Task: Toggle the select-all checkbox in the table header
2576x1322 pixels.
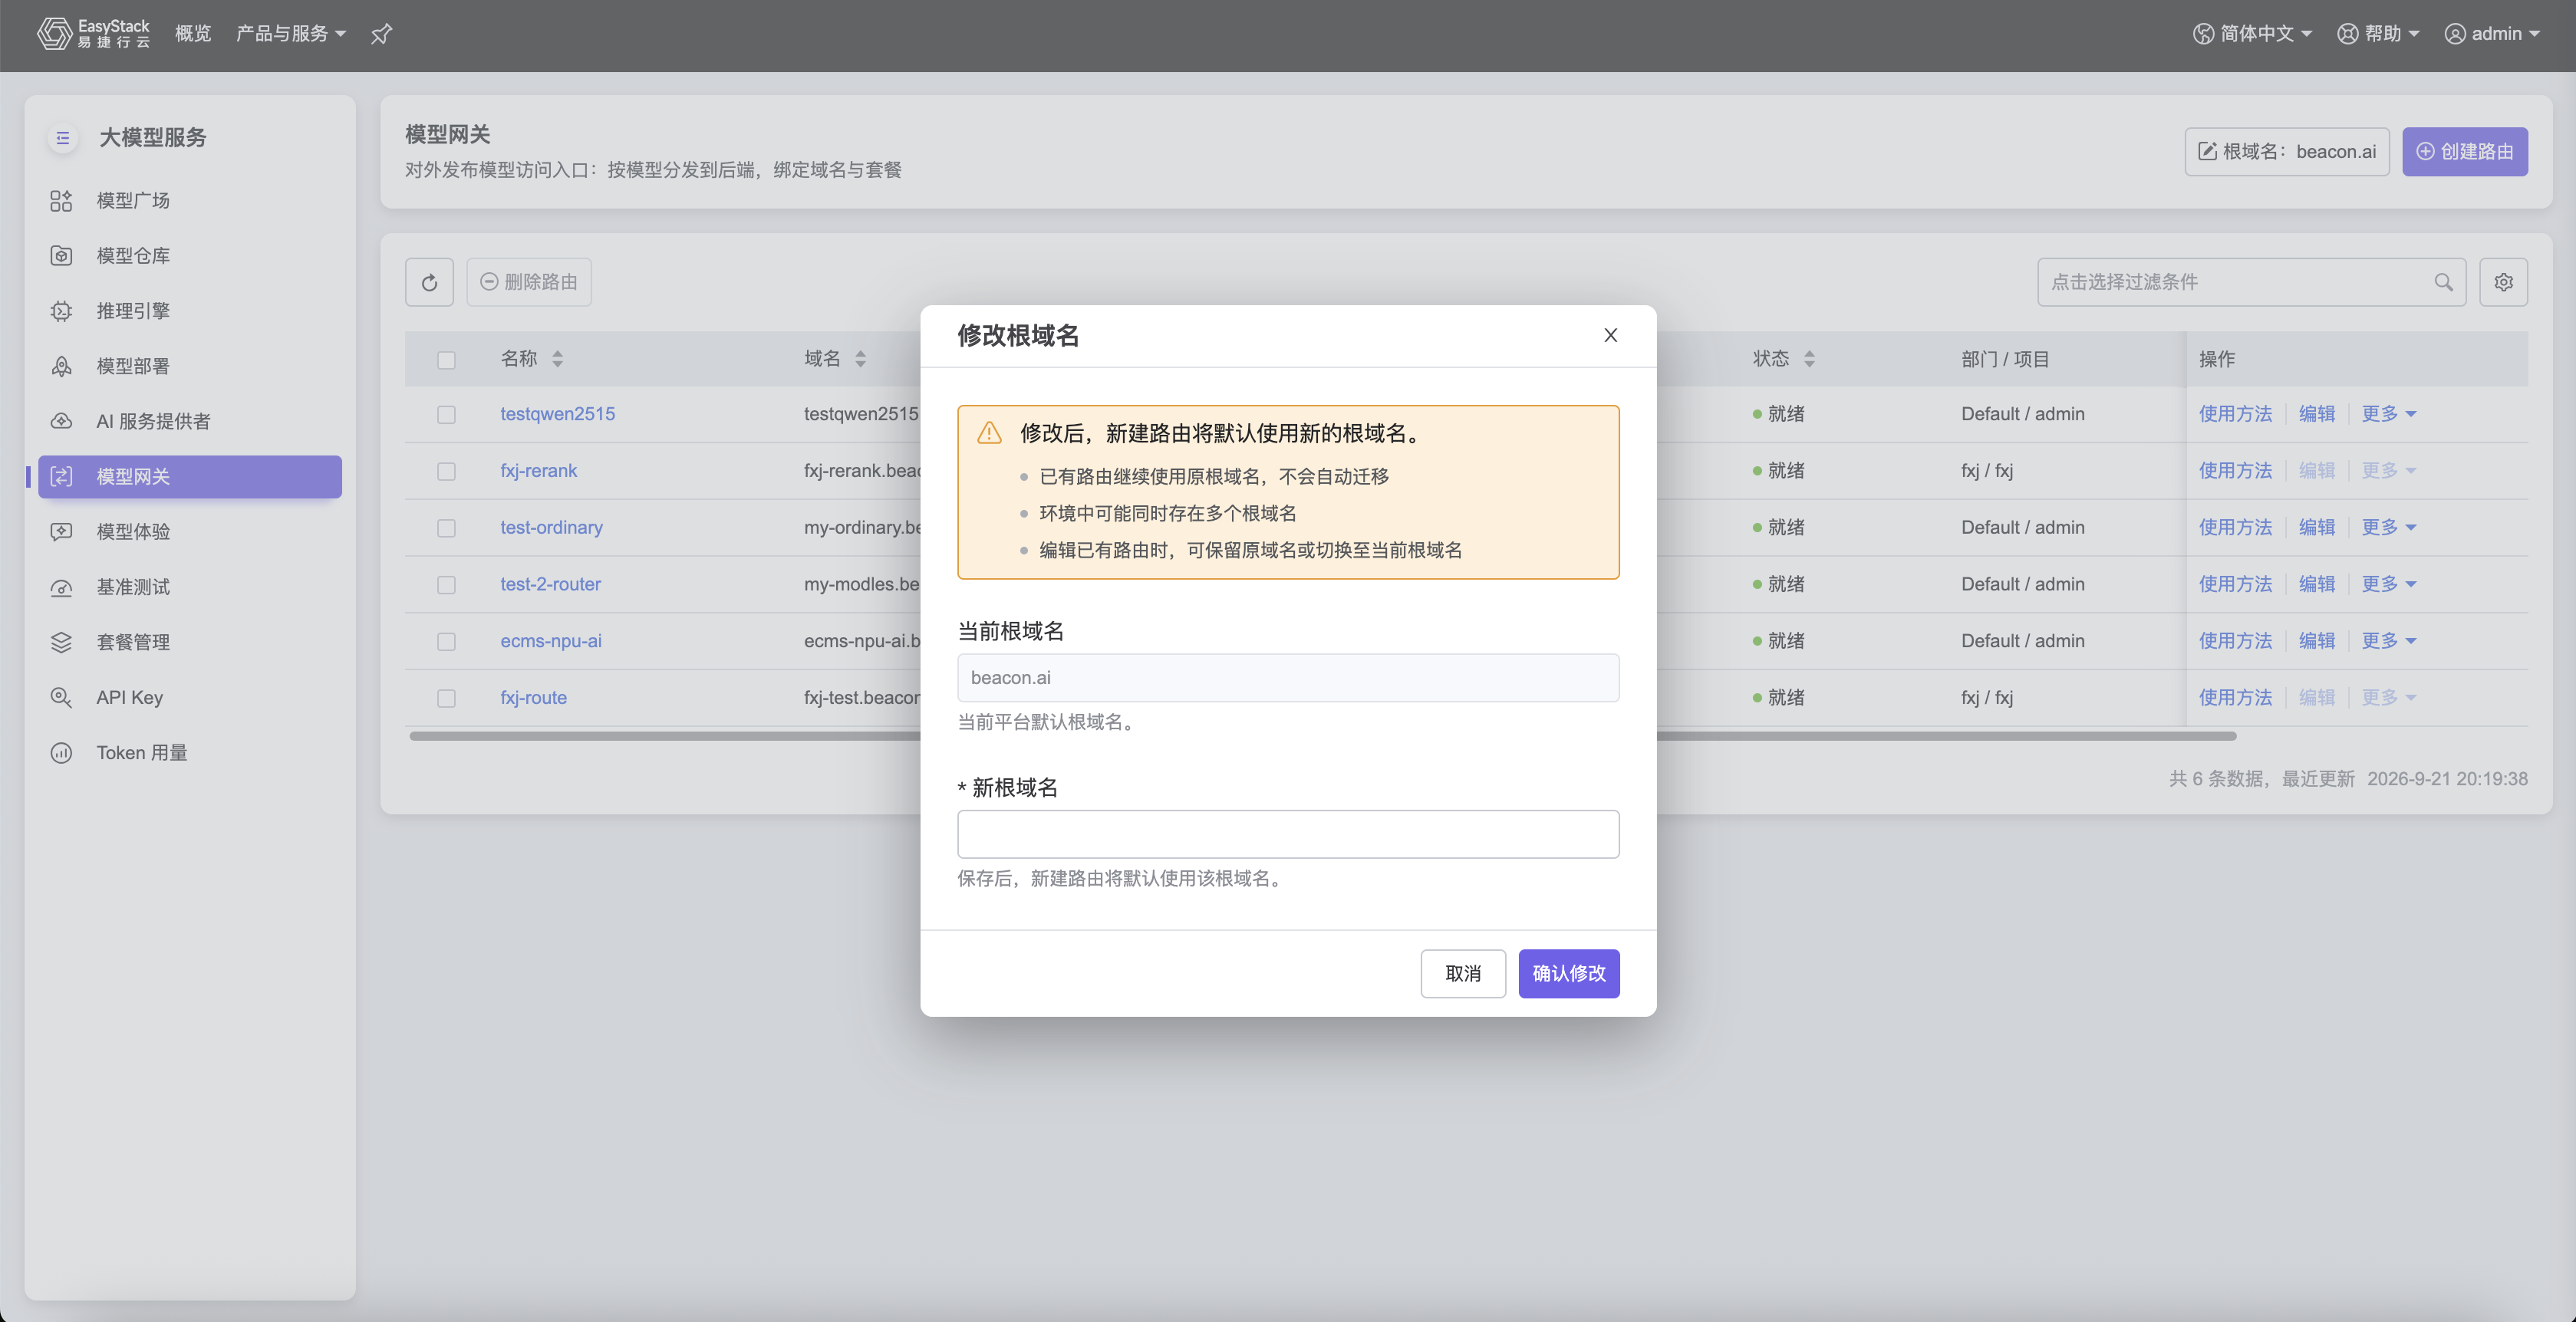Action: point(446,360)
